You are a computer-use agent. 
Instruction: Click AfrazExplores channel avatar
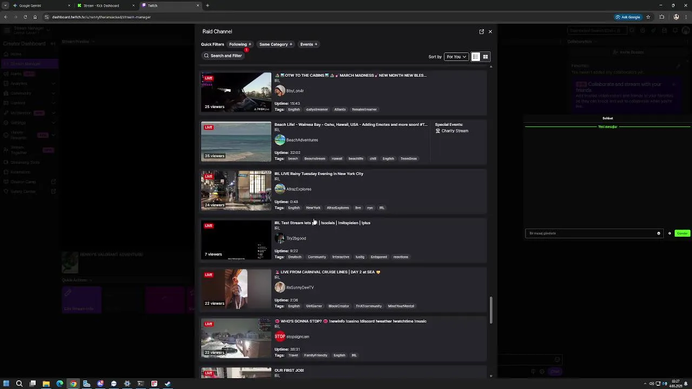(280, 189)
